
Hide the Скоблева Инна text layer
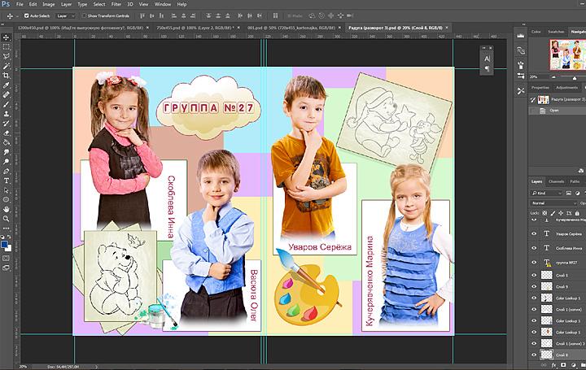534,248
